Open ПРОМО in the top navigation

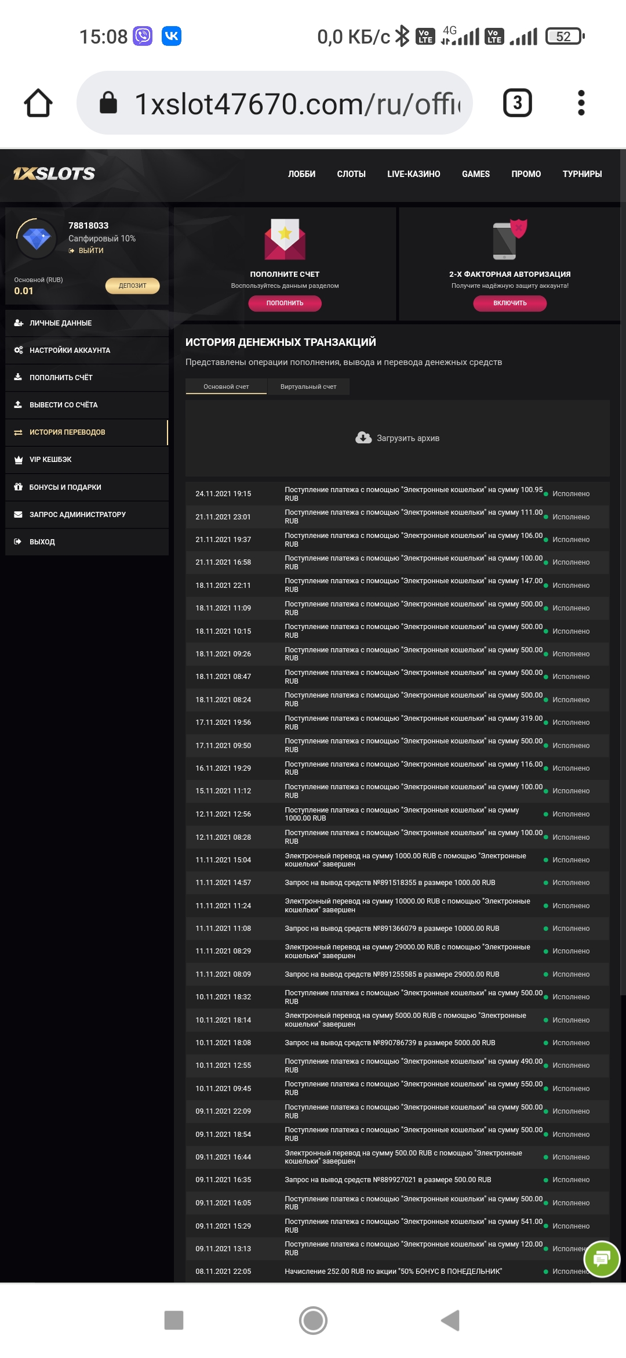[x=526, y=174]
